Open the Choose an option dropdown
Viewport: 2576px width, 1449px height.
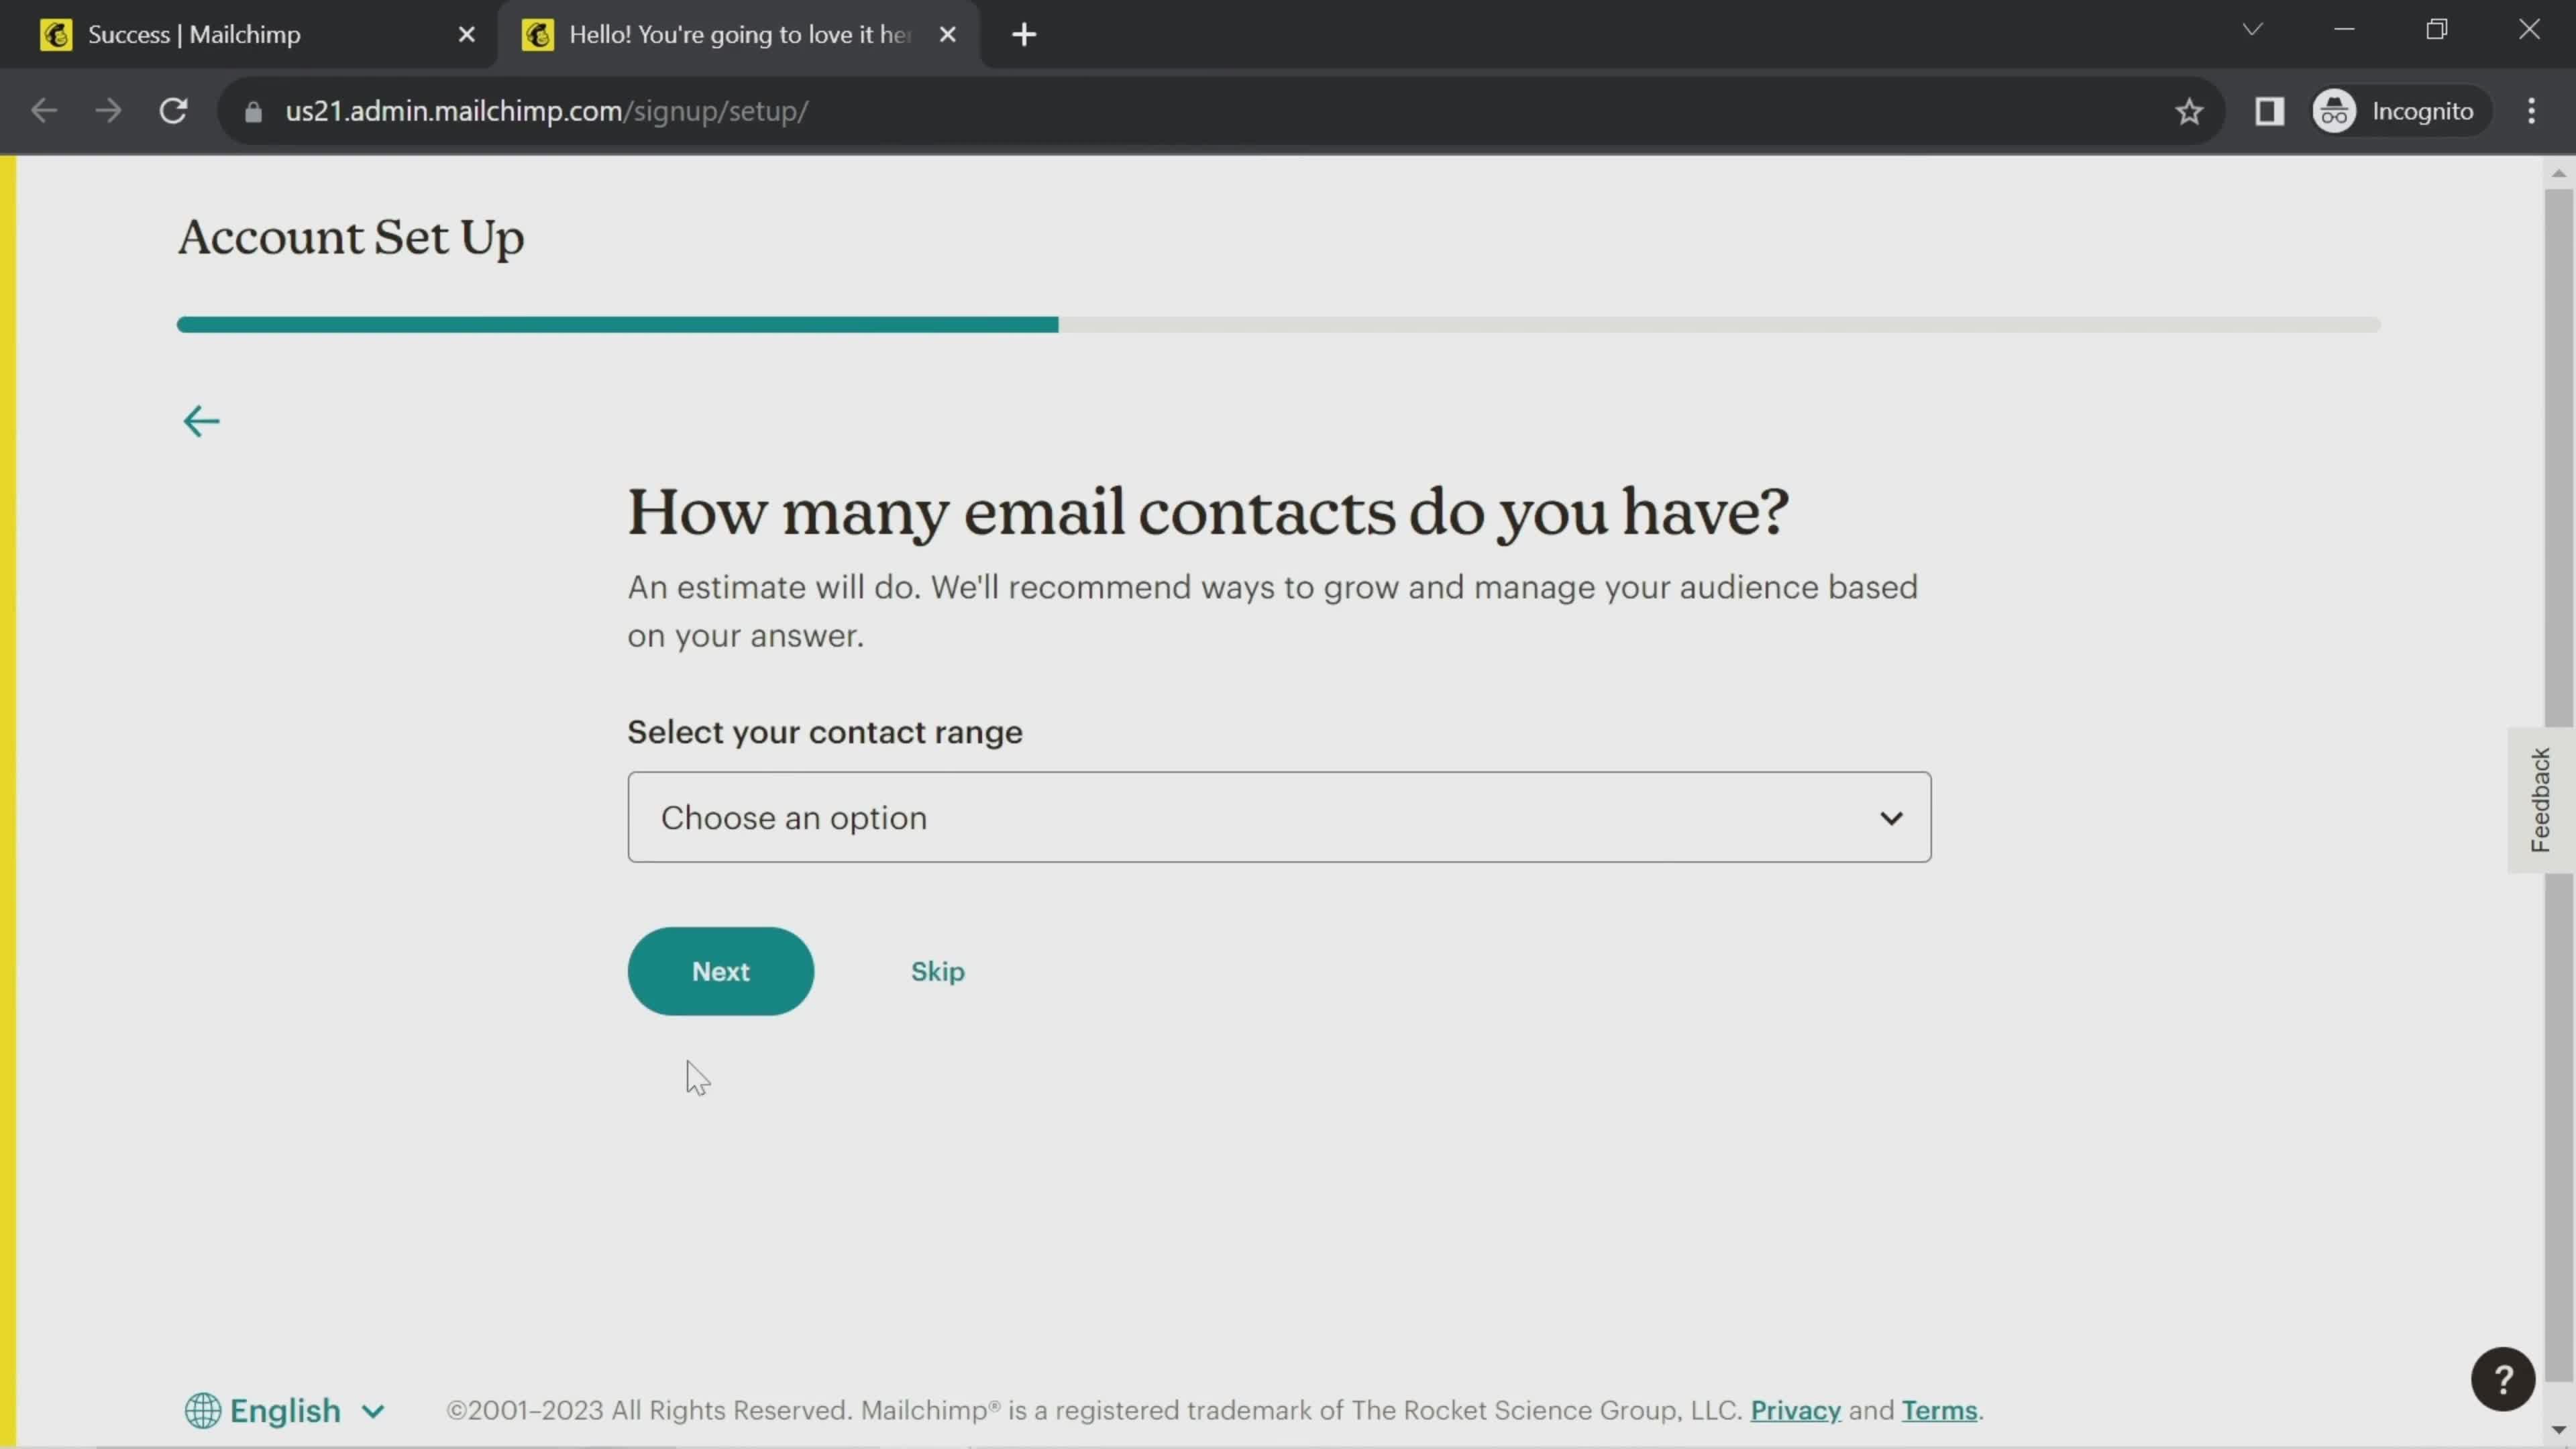[1281, 817]
